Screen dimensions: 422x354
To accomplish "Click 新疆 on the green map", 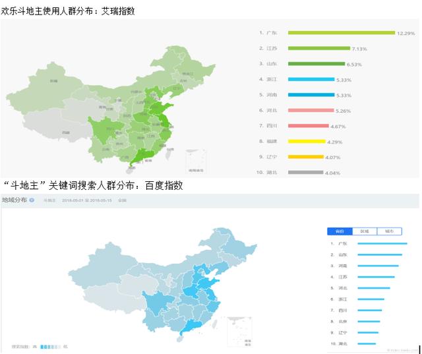I will [x=53, y=80].
